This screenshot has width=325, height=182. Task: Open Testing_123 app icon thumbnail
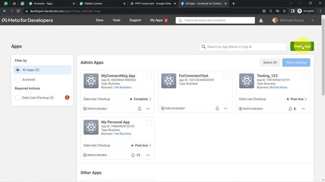click(x=246, y=81)
